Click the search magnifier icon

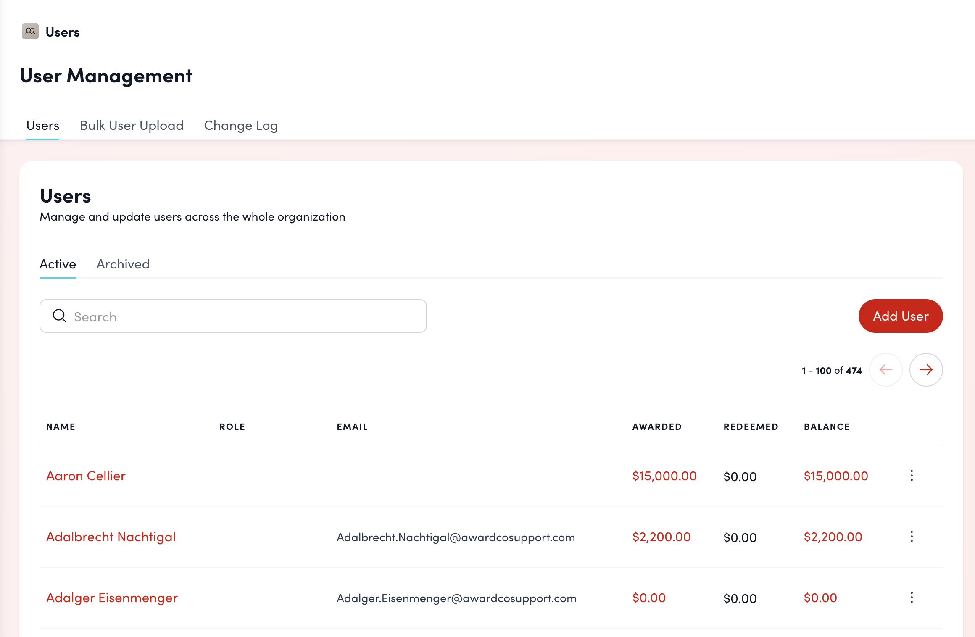[60, 316]
